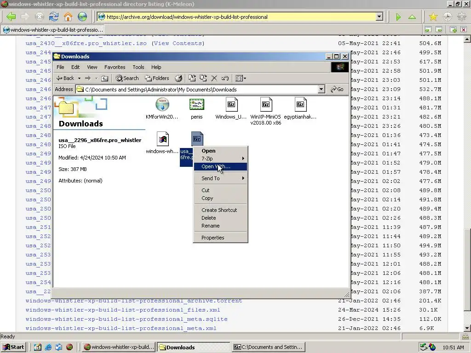Click K-Meleon page scrollbar down arrow
Image resolution: width=471 pixels, height=353 pixels.
(x=467, y=328)
